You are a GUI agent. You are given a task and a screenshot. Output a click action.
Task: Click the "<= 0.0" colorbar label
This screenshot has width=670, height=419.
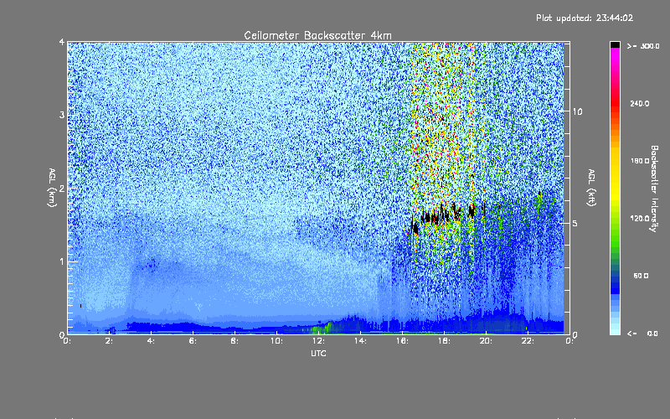[x=642, y=333]
